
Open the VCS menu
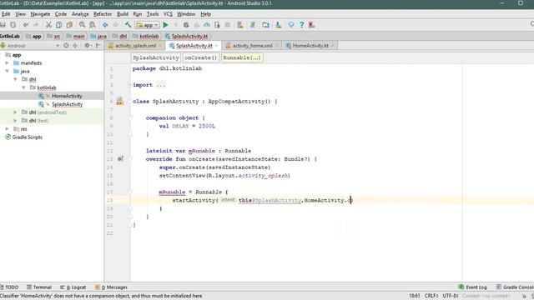coord(168,14)
